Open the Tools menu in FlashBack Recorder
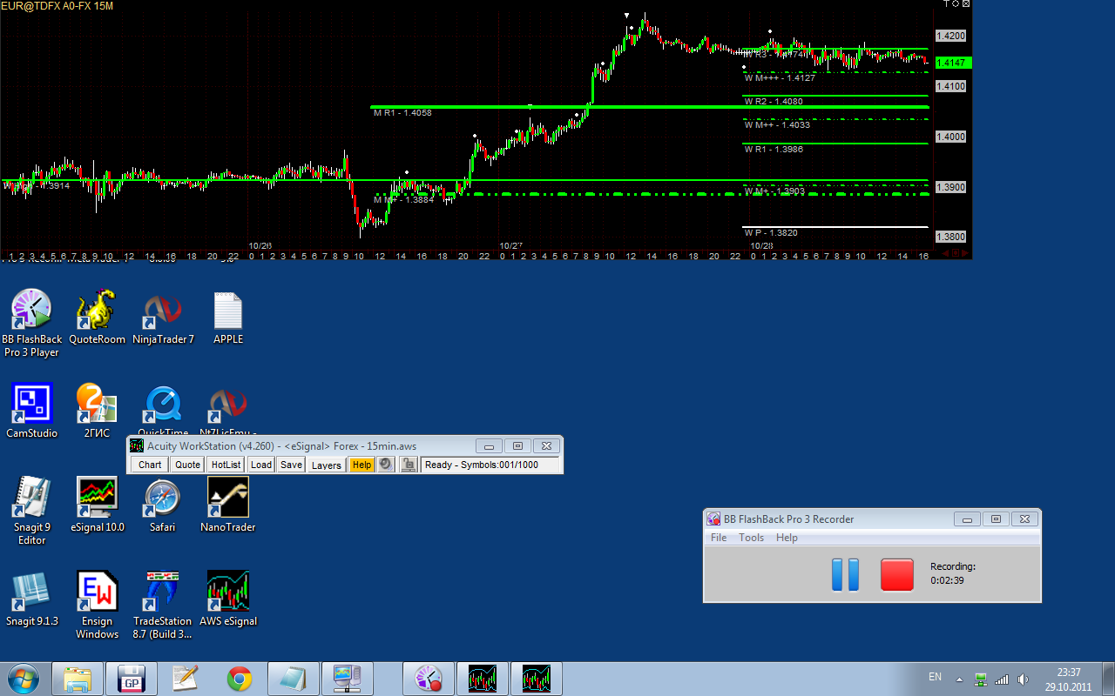1115x696 pixels. tap(751, 538)
